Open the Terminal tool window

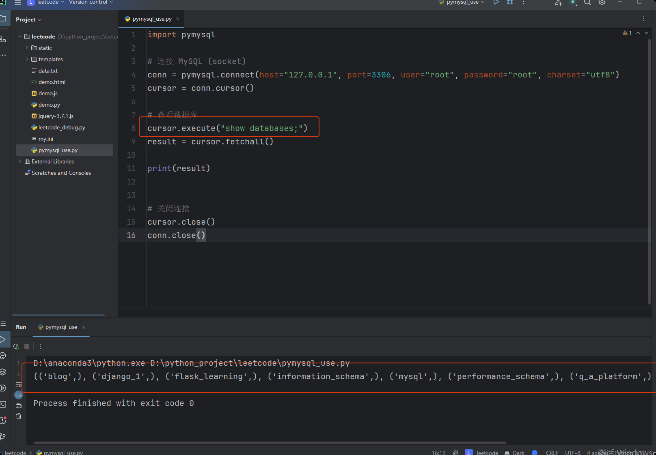3,404
